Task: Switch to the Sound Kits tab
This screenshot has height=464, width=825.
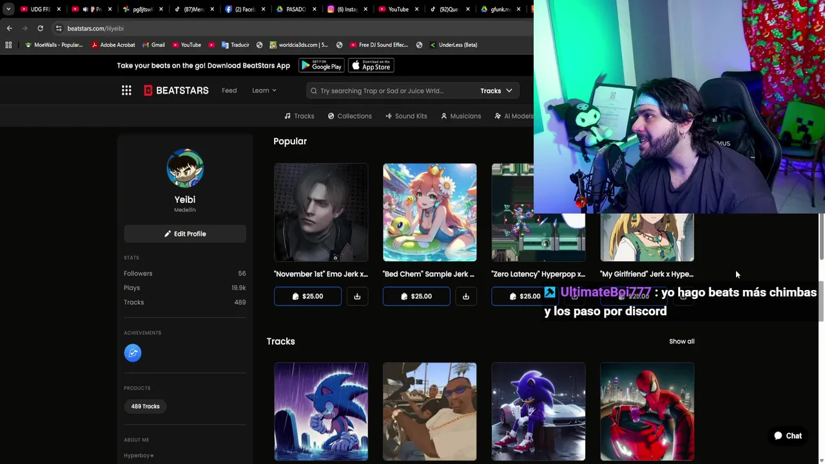Action: (406, 116)
